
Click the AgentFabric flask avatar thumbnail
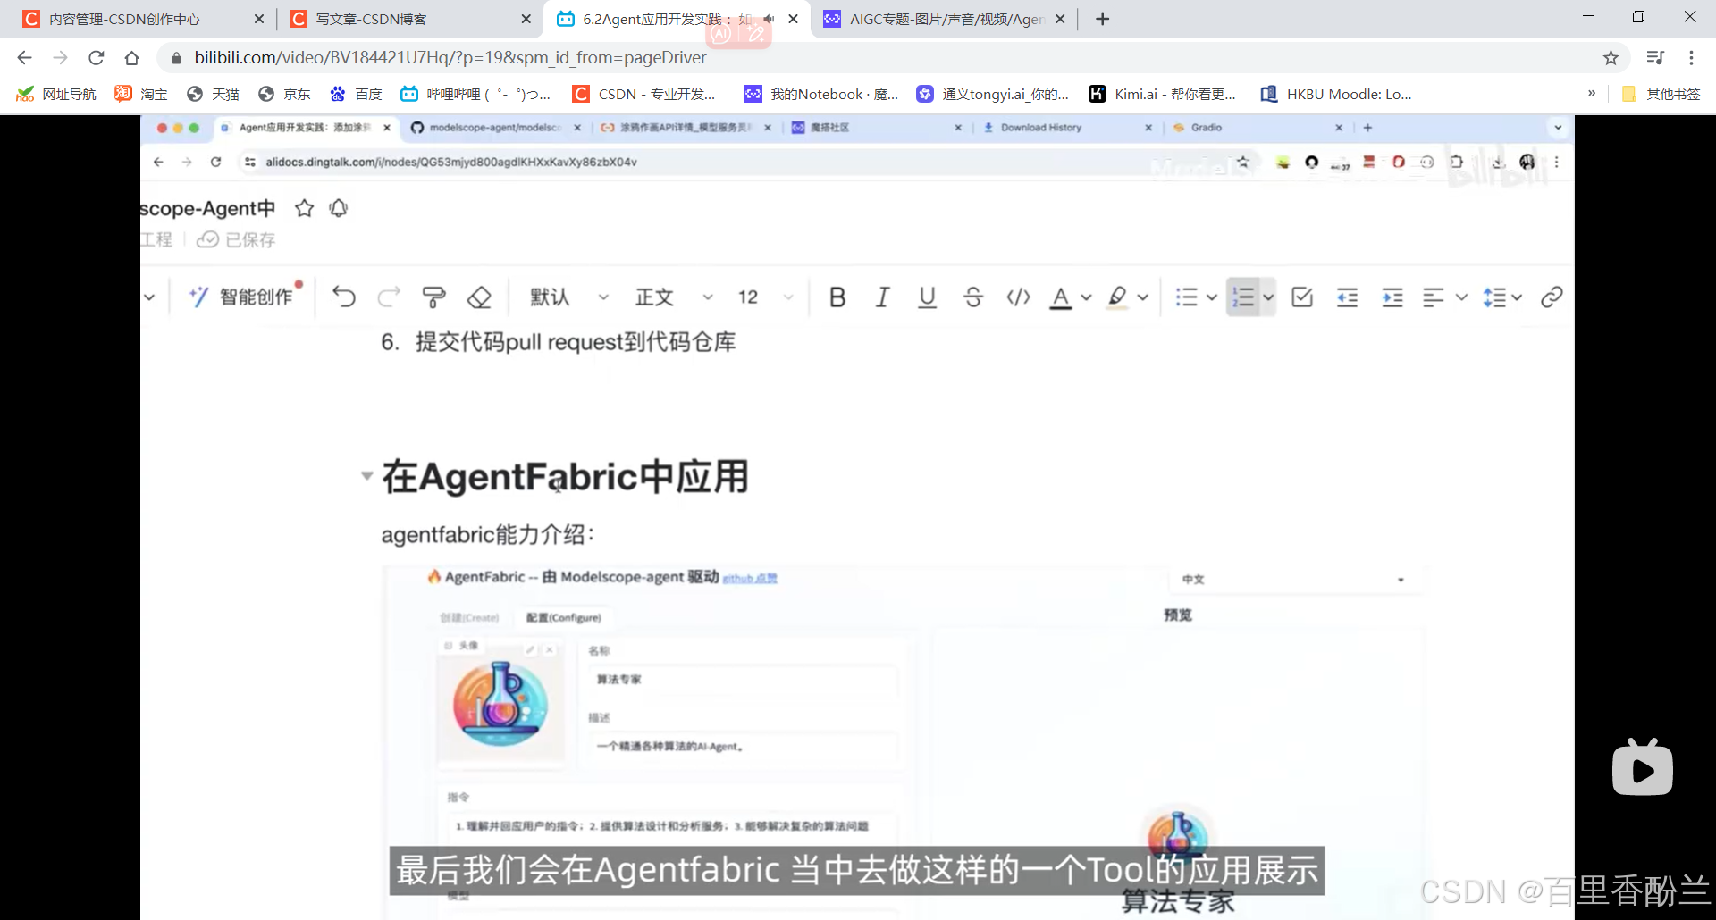click(x=500, y=704)
